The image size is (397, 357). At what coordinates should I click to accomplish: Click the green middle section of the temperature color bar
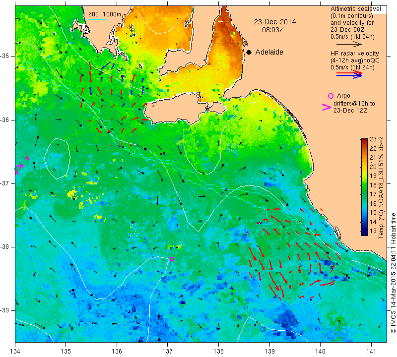364,188
